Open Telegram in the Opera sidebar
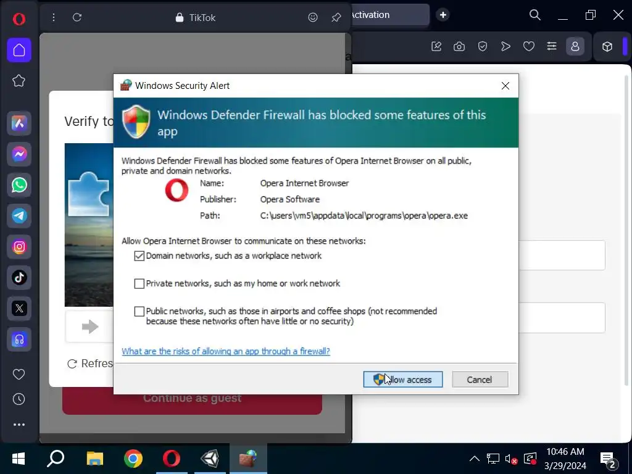The width and height of the screenshot is (632, 474). [19, 215]
